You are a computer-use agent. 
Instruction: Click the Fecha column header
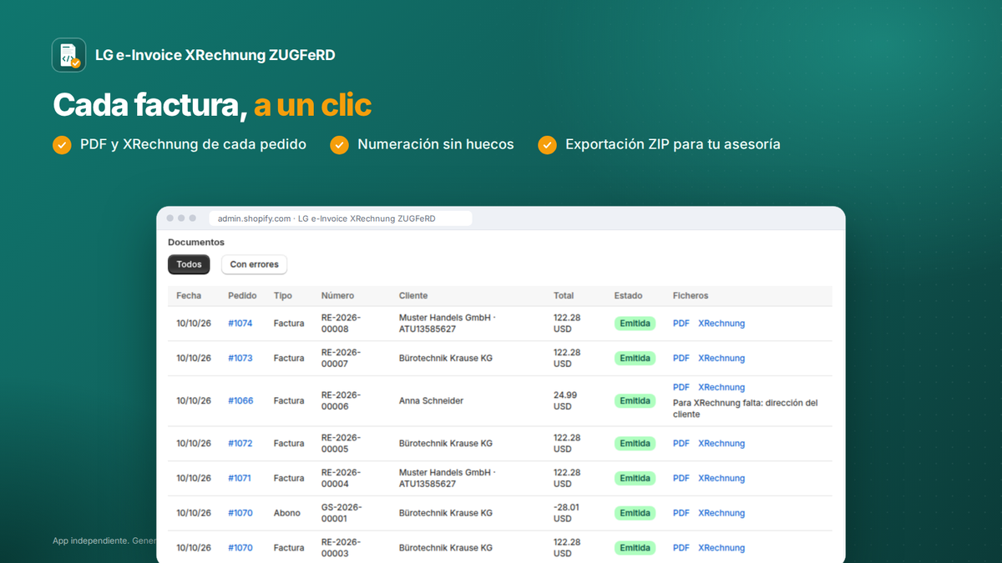click(189, 296)
